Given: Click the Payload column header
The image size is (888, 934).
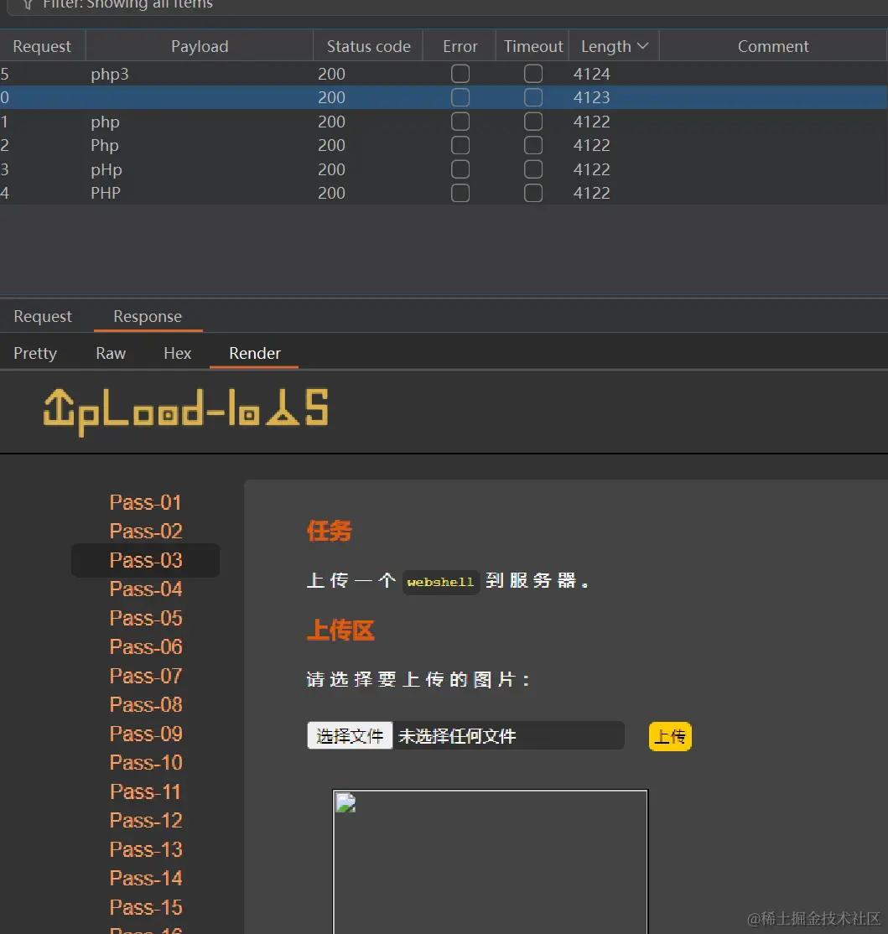Looking at the screenshot, I should (x=200, y=46).
